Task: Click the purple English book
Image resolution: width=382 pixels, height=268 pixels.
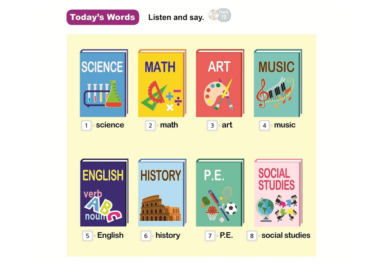Action: tap(104, 193)
